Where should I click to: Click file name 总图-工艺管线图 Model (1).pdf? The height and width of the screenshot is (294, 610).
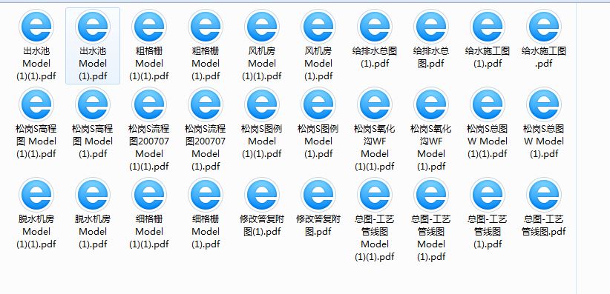point(431,238)
